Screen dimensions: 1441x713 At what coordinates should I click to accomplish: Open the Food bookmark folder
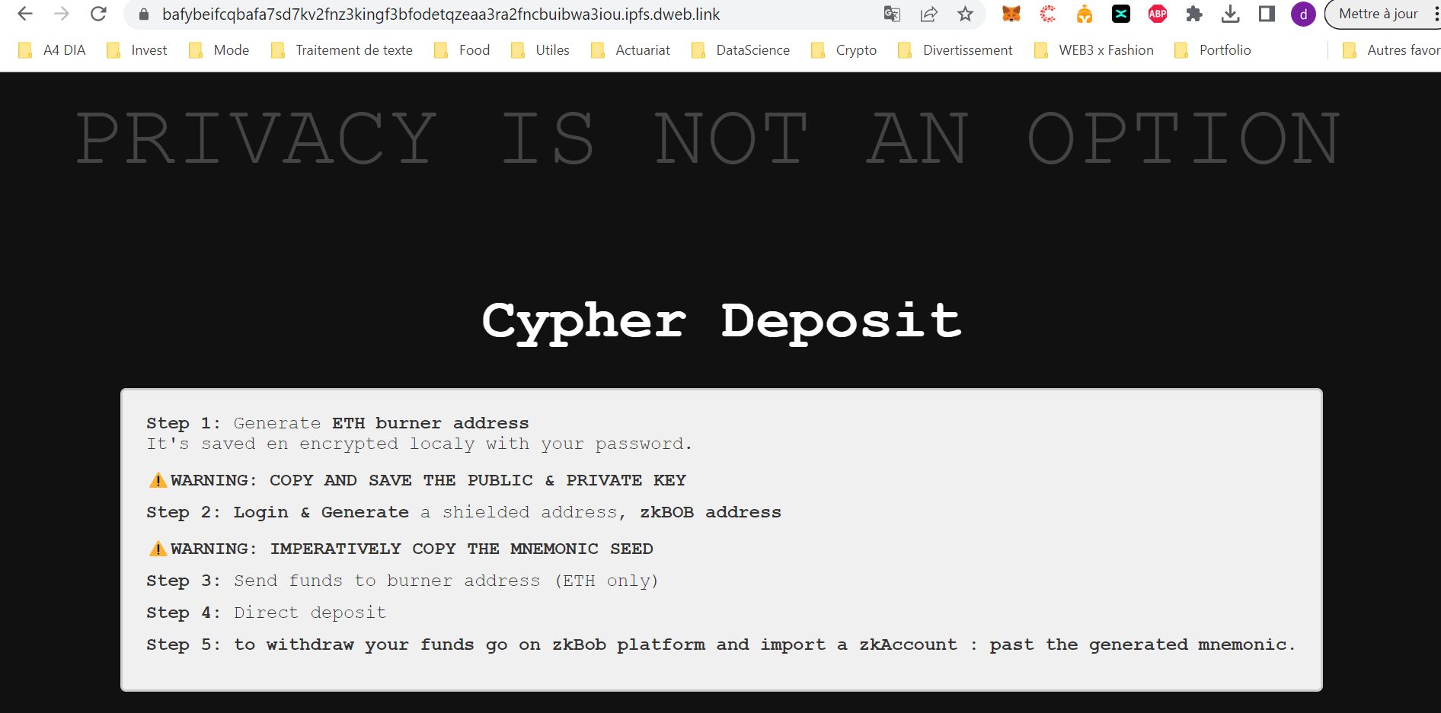point(462,50)
